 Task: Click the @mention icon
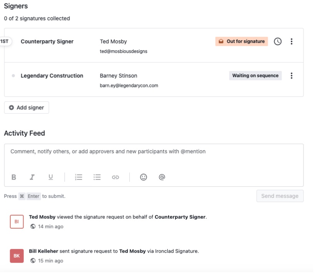162,177
